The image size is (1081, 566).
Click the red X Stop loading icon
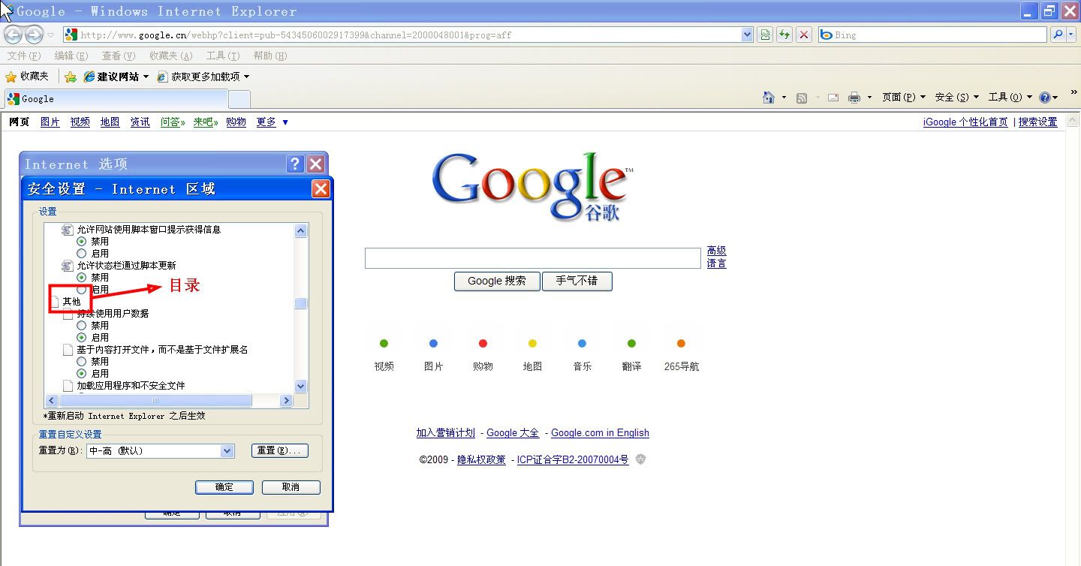[804, 35]
